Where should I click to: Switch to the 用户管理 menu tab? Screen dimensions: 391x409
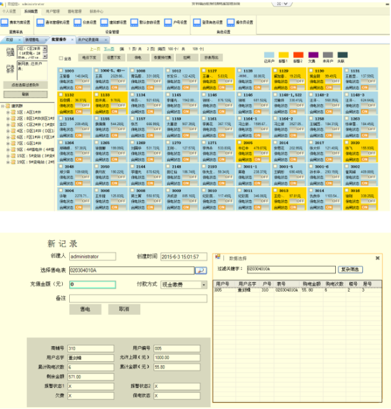[53, 11]
